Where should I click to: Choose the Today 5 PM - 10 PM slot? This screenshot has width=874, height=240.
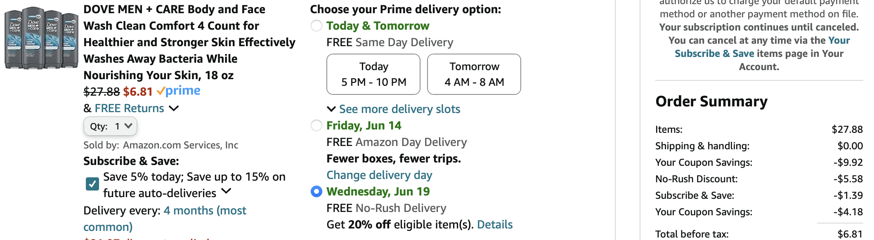pos(373,74)
